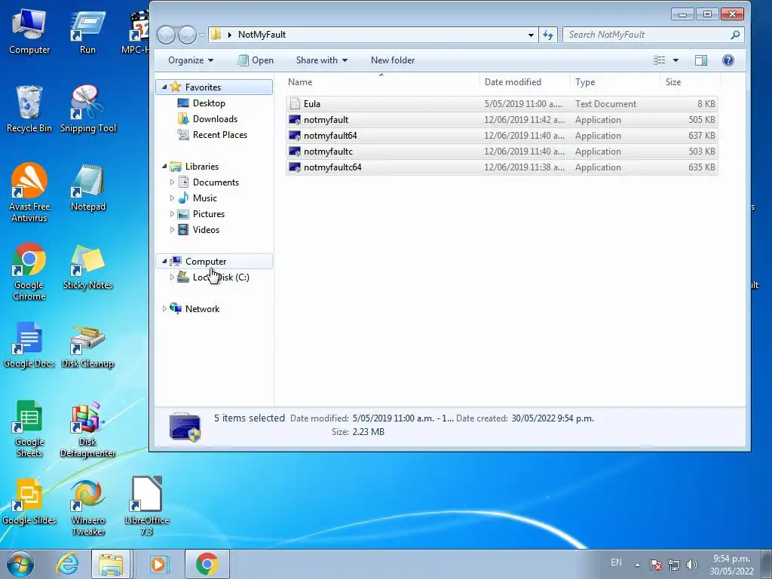Launch Winaero Tweaker shortcut
Screen dimensions: 772x579
tap(88, 507)
